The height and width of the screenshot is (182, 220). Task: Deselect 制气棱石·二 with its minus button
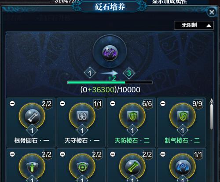163,104
